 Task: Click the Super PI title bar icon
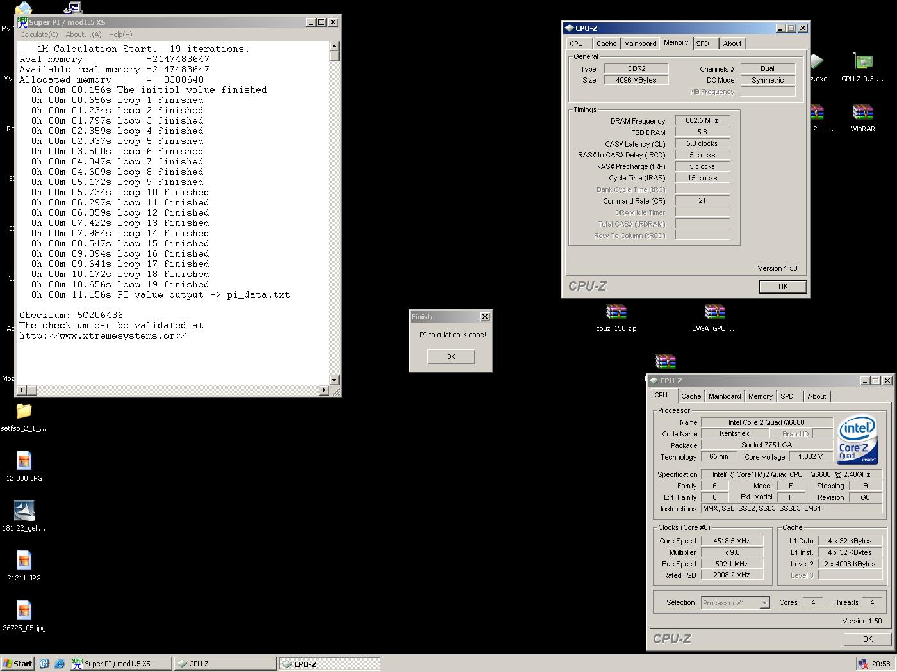(22, 22)
